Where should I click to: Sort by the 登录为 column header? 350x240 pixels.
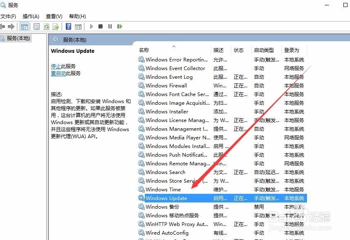click(292, 50)
